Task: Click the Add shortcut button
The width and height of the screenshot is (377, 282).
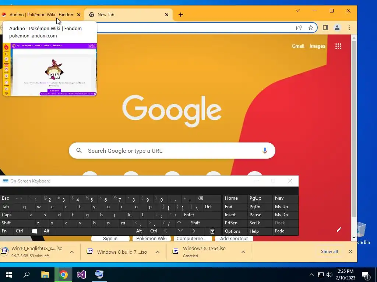Action: 234,238
